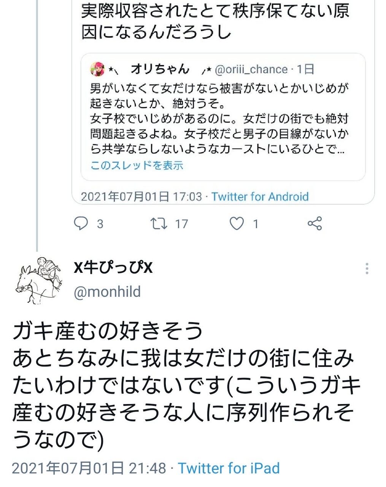Click the reply speech bubble icon
The width and height of the screenshot is (386, 487).
pyautogui.click(x=81, y=223)
